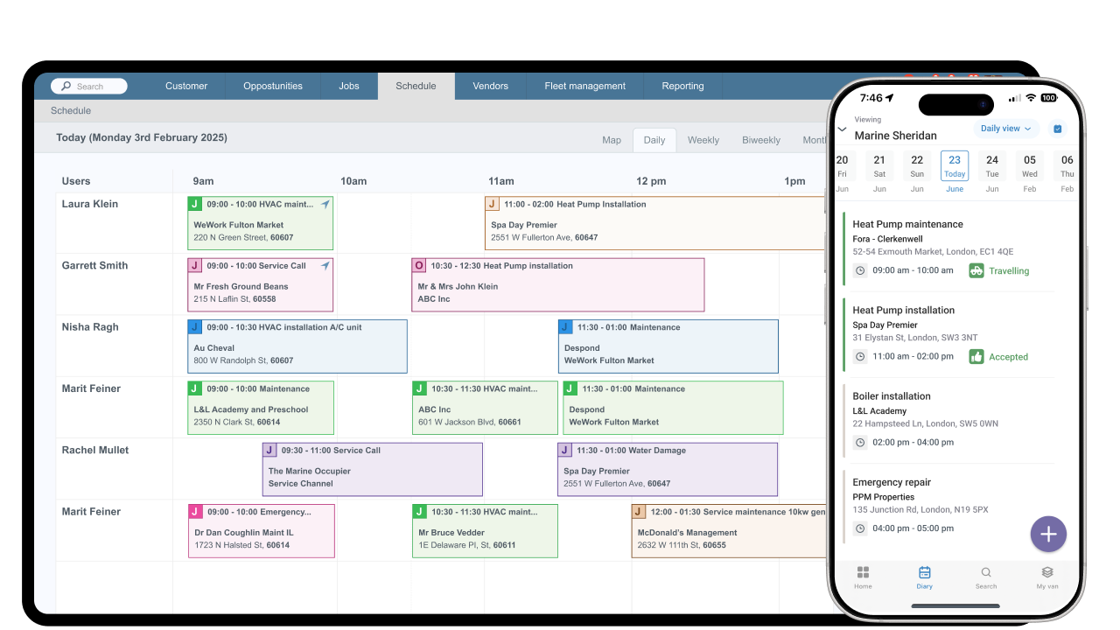Viewport: 1120px width, 630px height.
Task: Switch to Map view
Action: 611,139
